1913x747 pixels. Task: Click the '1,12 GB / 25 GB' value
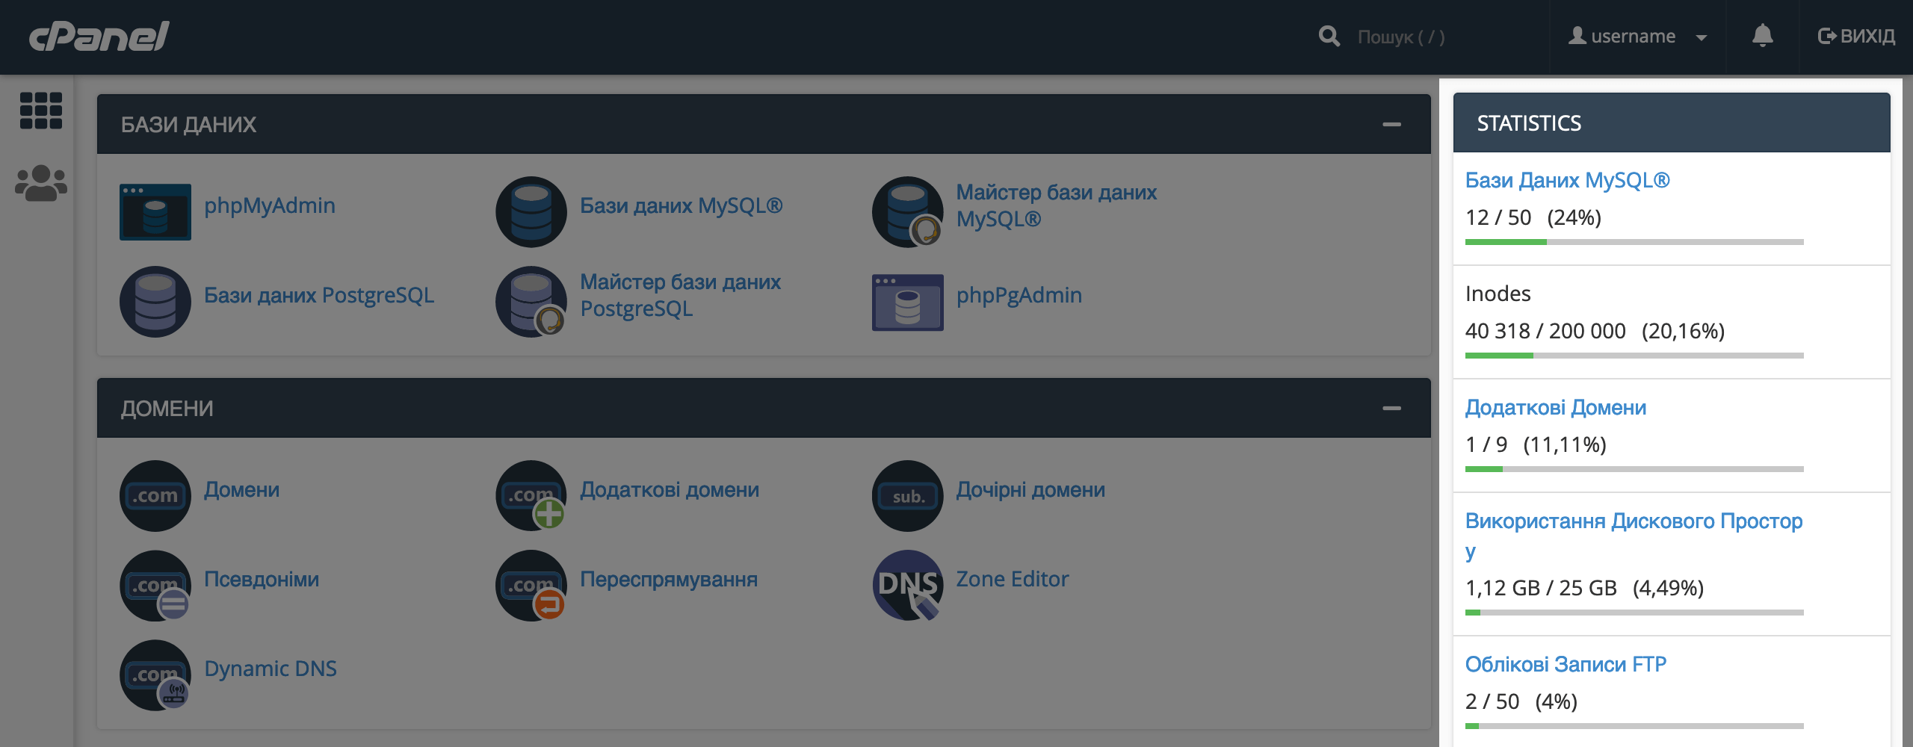coord(1541,588)
